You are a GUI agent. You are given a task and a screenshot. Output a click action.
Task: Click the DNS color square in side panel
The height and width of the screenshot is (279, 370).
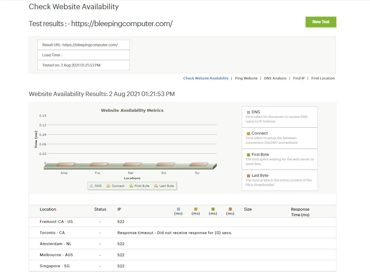(249, 112)
